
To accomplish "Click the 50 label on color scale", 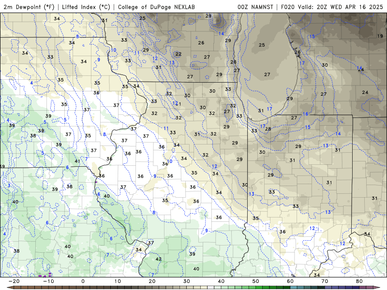I will click(x=256, y=281).
